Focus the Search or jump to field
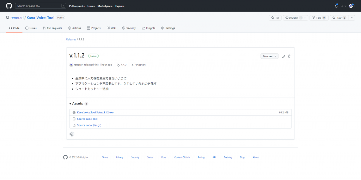The height and width of the screenshot is (180, 361). point(41,6)
